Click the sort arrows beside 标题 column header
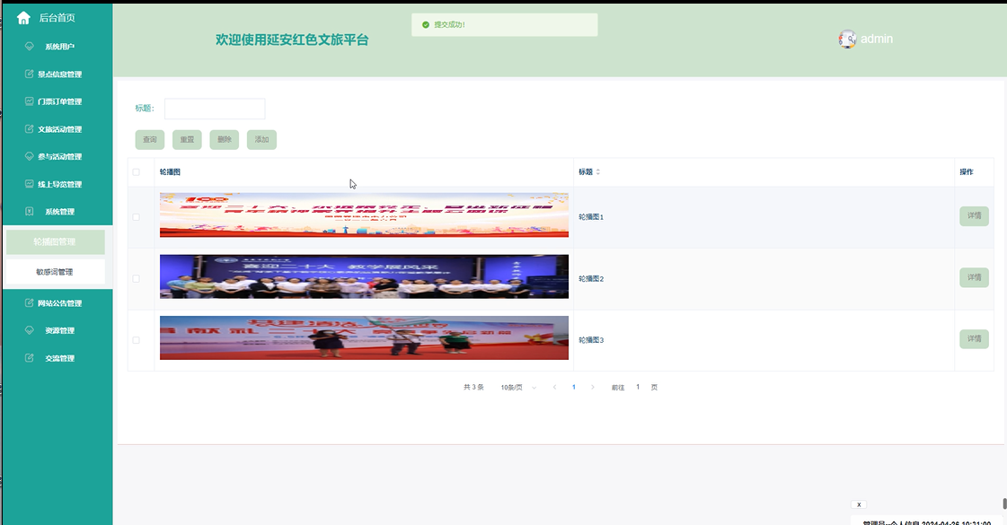The width and height of the screenshot is (1007, 525). click(598, 172)
